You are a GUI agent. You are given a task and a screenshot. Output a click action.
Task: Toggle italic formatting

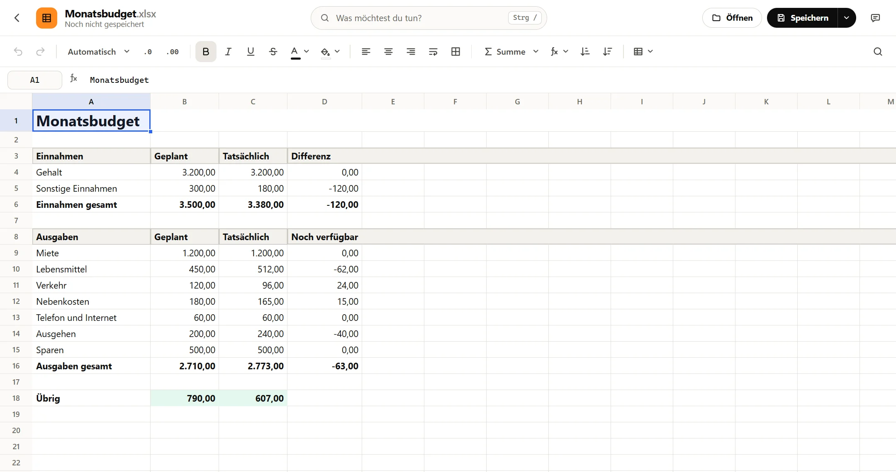point(228,52)
